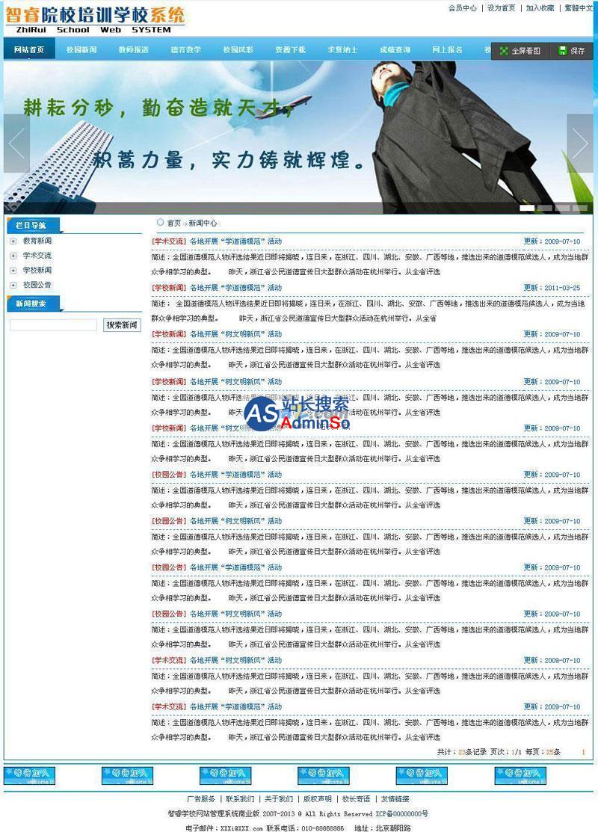Click the 加入收藏 top link
The height and width of the screenshot is (832, 598).
(x=540, y=8)
